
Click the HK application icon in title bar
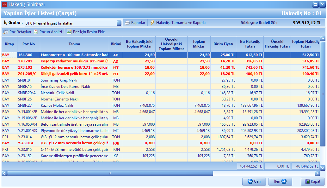coord(4,4)
